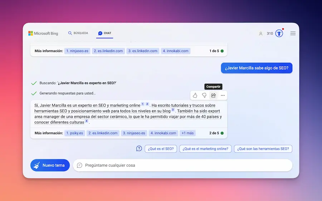The image size is (322, 201).
Task: Open source 4. innokabi.com in first answer
Action: (176, 51)
